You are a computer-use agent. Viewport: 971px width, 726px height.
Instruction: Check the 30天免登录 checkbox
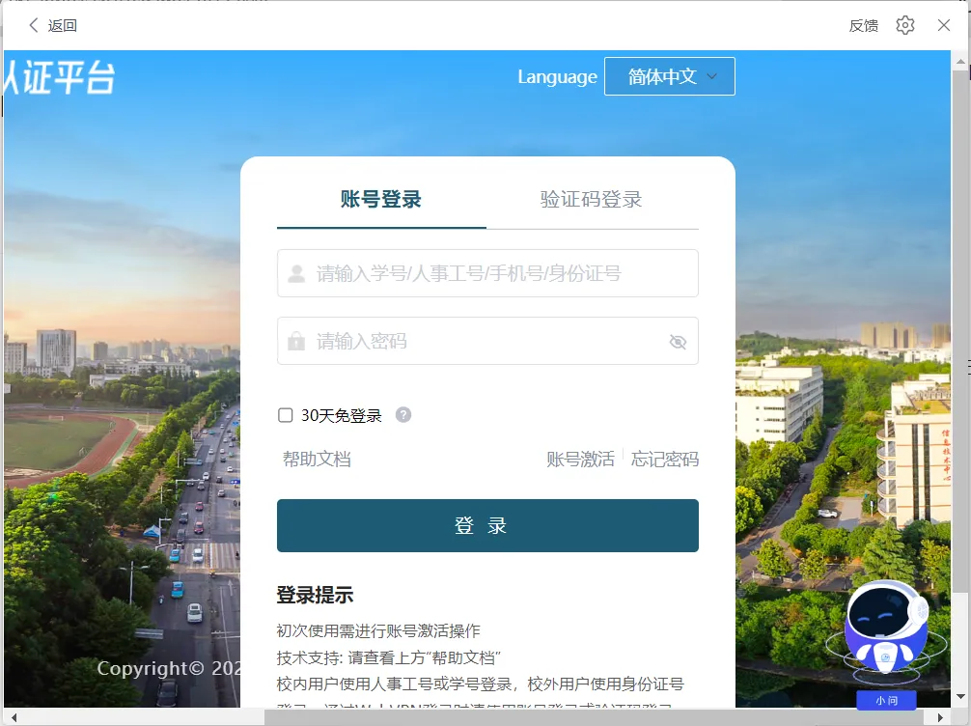coord(285,415)
